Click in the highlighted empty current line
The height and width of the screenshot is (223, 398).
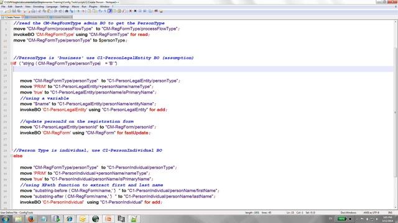(203, 69)
